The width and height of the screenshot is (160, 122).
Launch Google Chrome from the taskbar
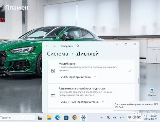pyautogui.click(x=75, y=117)
